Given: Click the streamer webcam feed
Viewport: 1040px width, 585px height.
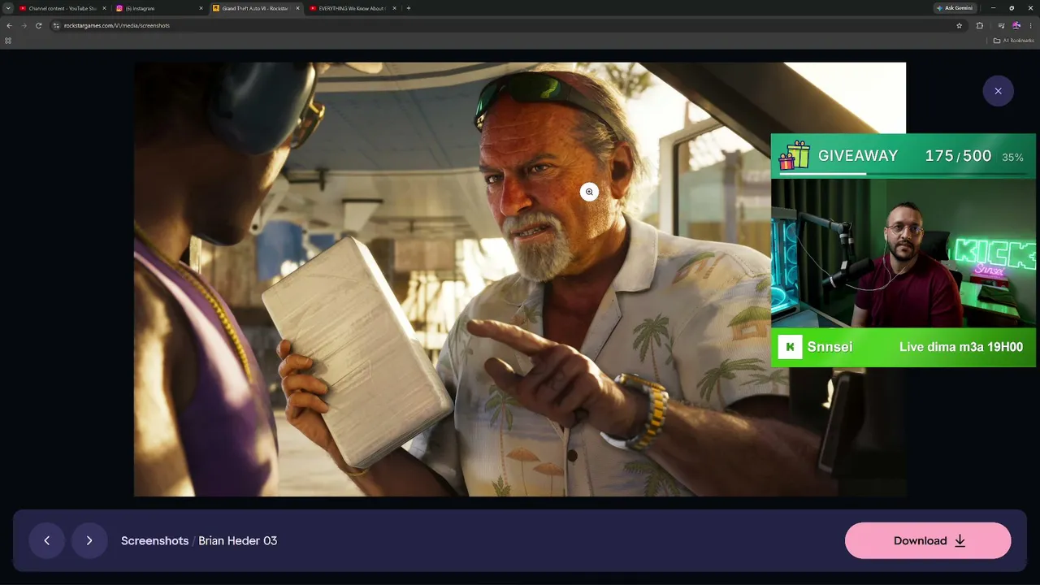Looking at the screenshot, I should click(x=903, y=253).
